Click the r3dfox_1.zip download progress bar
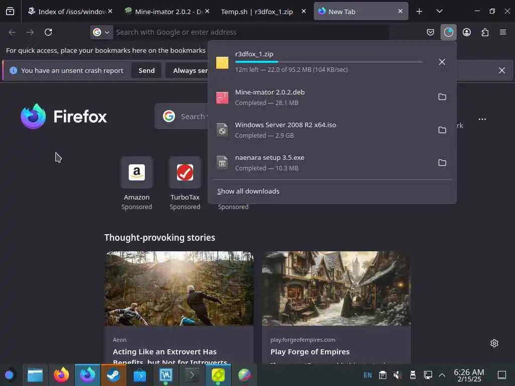Viewport: 515px width, 386px height. [x=329, y=62]
